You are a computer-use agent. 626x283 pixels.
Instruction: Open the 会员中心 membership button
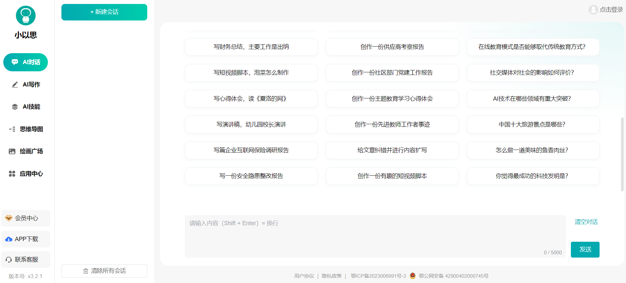point(26,218)
